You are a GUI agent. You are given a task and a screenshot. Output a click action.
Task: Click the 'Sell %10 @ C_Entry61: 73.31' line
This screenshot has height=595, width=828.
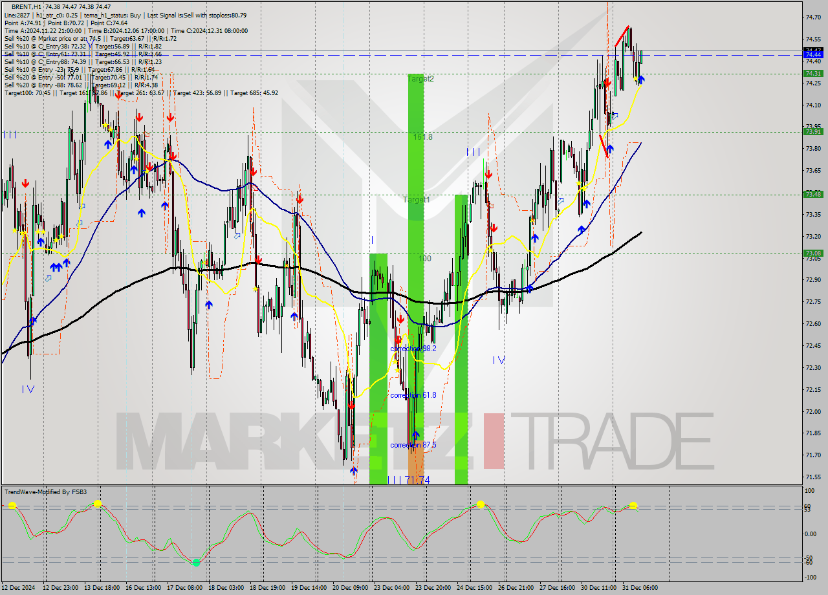pyautogui.click(x=83, y=54)
